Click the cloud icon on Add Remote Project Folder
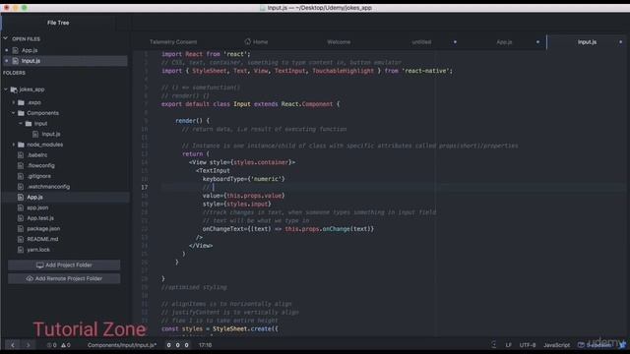This screenshot has width=630, height=354. pos(30,278)
